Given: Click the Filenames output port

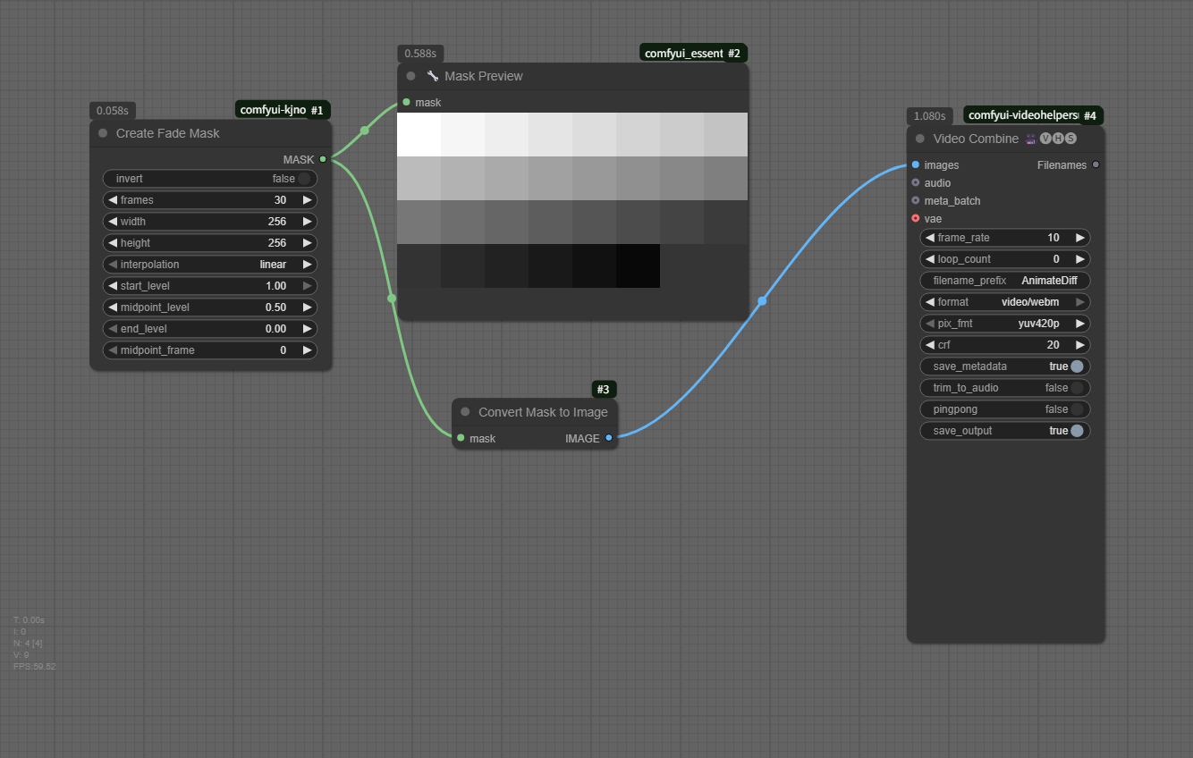Looking at the screenshot, I should (x=1096, y=165).
